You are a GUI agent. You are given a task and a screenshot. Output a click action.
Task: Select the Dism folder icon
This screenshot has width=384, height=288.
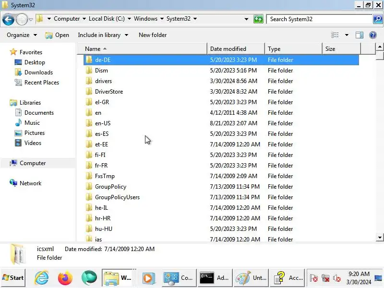[x=89, y=70]
